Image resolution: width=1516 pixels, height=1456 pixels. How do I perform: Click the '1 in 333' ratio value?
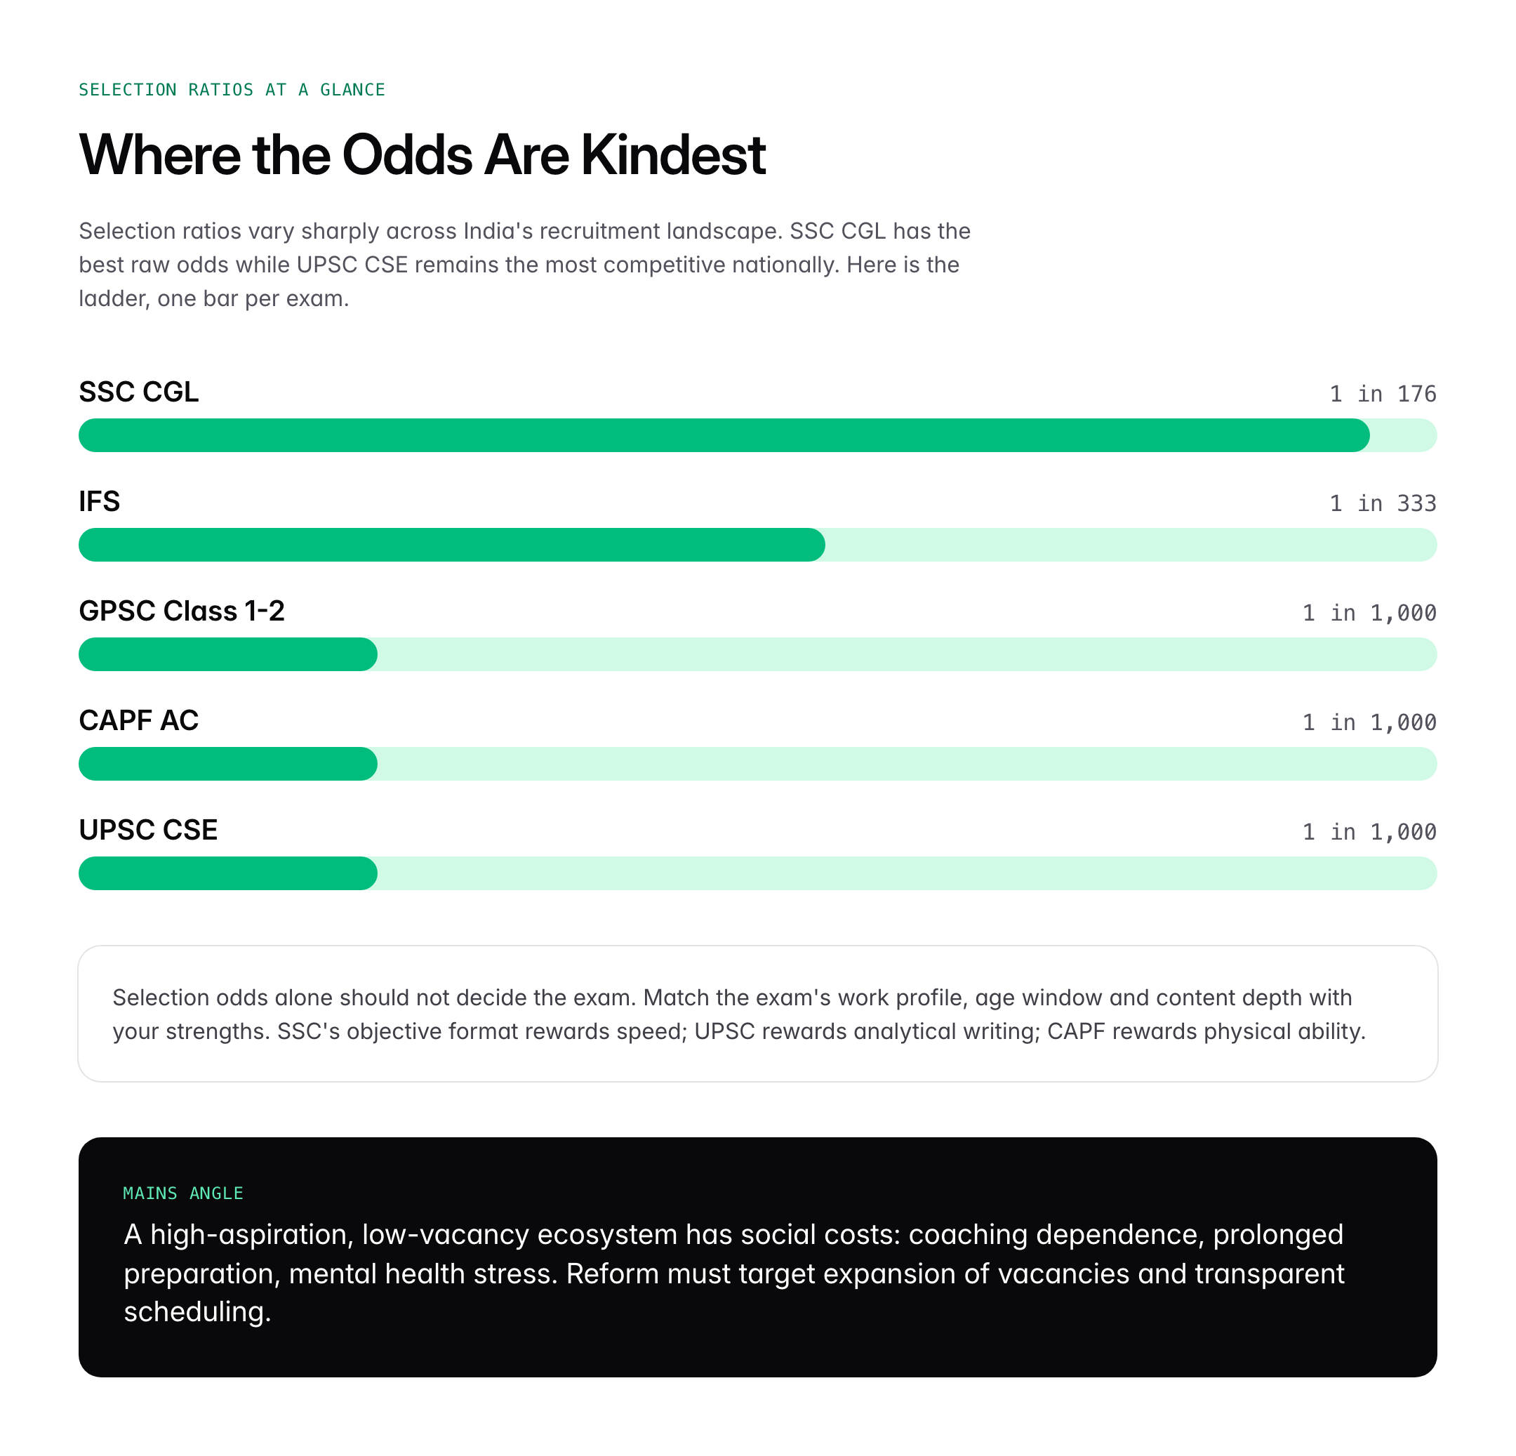point(1382,503)
